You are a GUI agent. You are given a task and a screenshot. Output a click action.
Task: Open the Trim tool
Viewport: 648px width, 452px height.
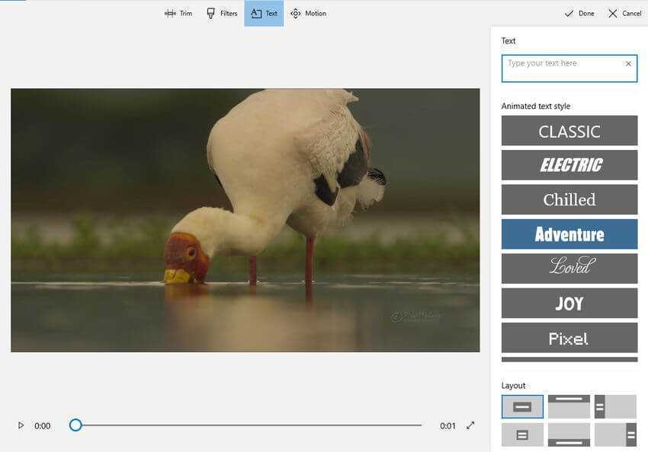[178, 13]
